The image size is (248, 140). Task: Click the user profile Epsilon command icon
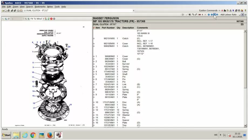(x=242, y=10)
